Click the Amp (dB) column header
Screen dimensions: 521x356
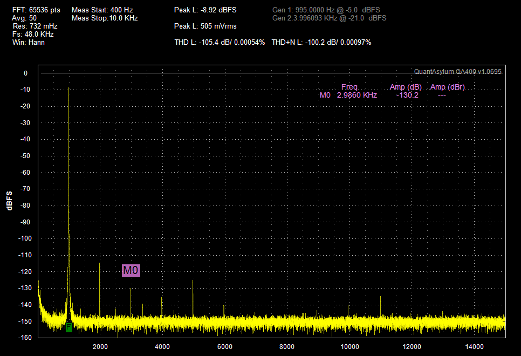(406, 87)
